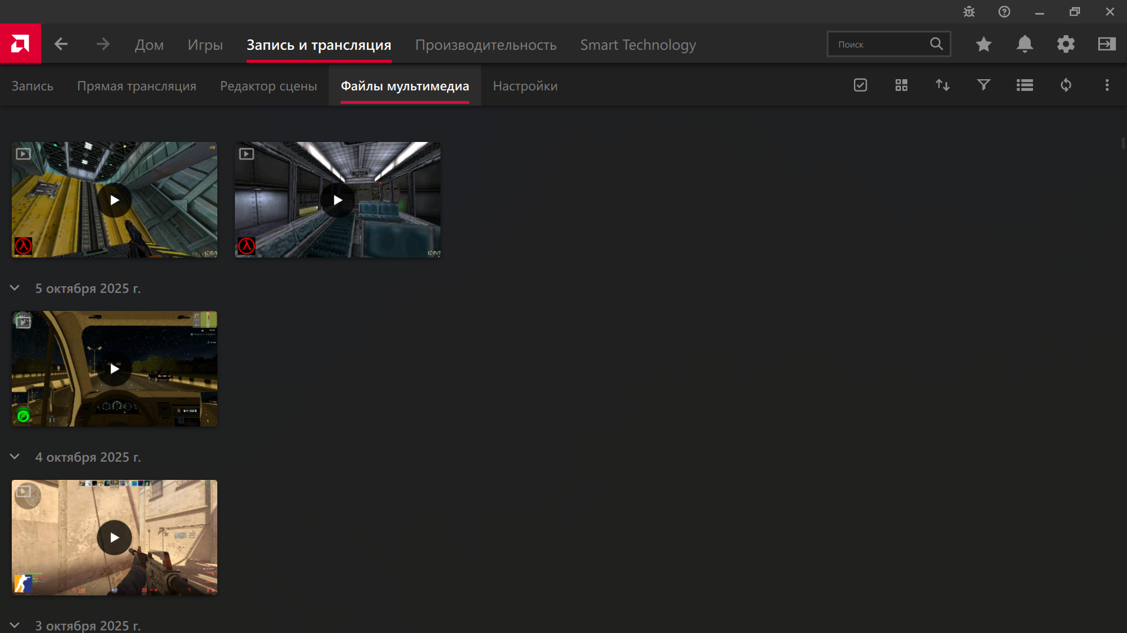Open the Игры tab
The image size is (1127, 633).
(x=205, y=45)
